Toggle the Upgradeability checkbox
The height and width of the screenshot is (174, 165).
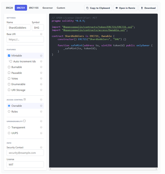coord(24,121)
